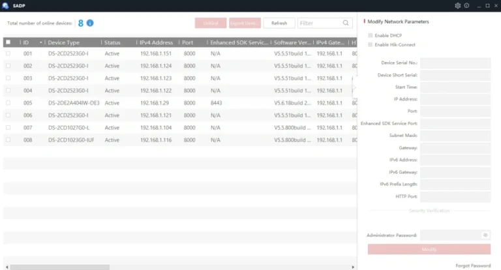Sort by Software Version column header
The height and width of the screenshot is (270, 501).
coord(292,42)
